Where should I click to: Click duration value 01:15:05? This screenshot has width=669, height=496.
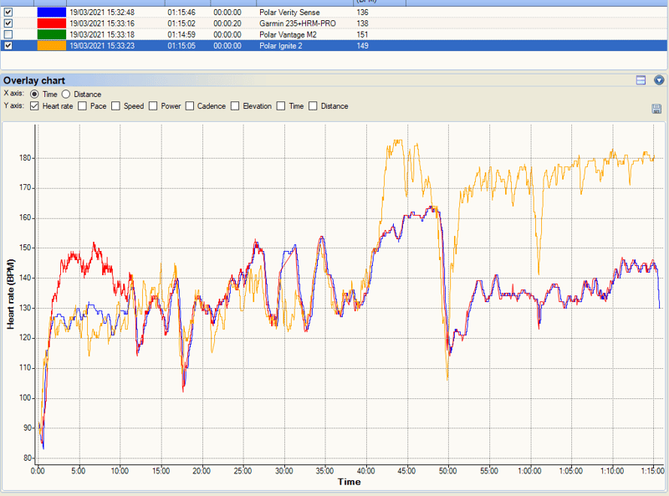pyautogui.click(x=181, y=46)
